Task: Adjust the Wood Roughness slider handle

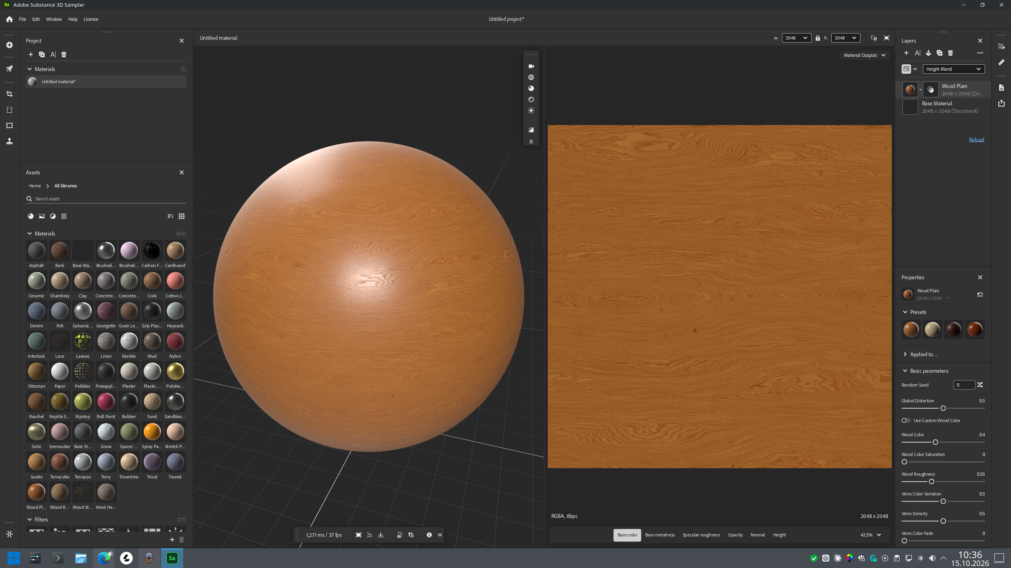Action: pyautogui.click(x=932, y=482)
